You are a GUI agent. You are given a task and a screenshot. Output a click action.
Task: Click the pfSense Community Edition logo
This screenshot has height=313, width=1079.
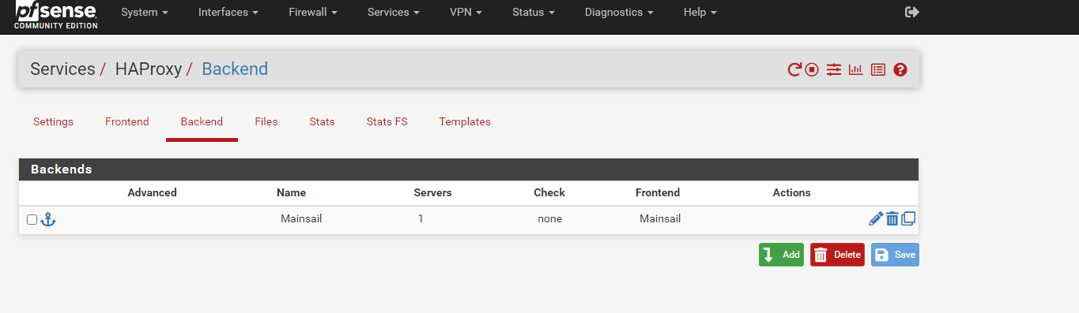pos(55,15)
